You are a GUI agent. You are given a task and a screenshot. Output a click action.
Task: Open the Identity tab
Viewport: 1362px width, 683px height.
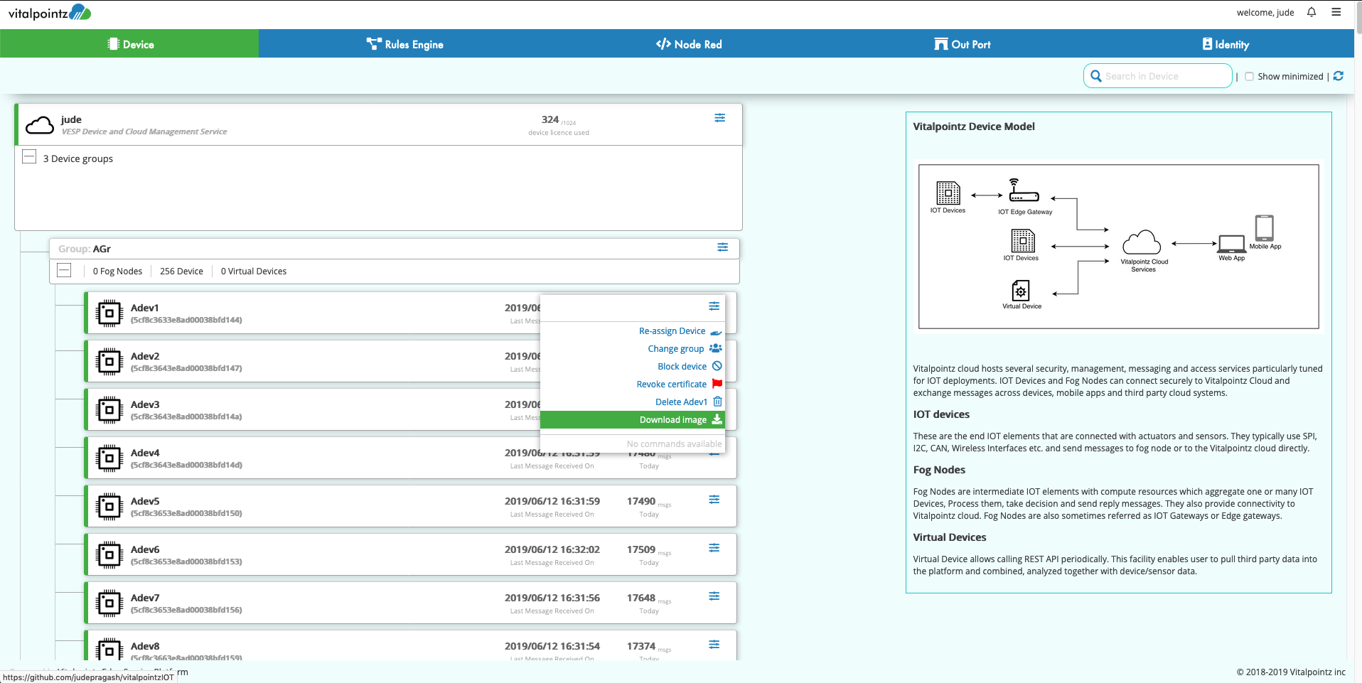coord(1226,44)
